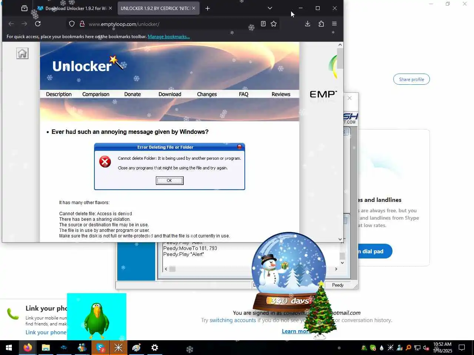
Task: Open the Windows notification center
Action: 462,348
